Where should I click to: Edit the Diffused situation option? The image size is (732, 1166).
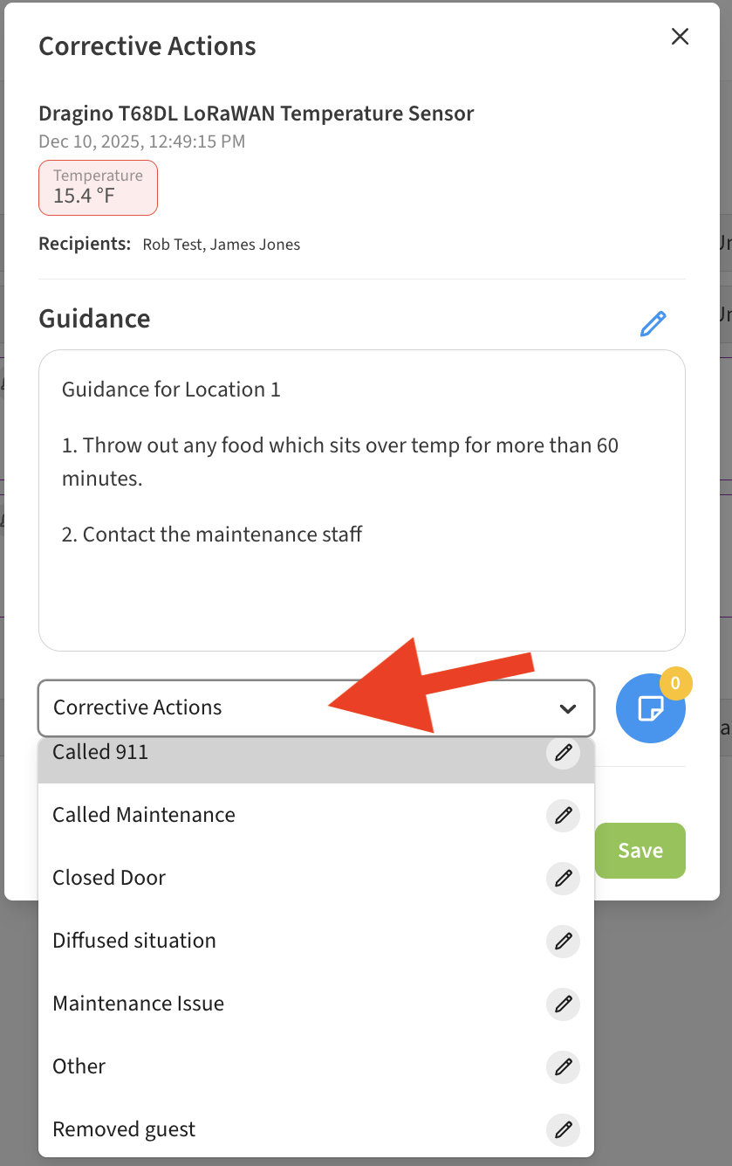point(564,941)
